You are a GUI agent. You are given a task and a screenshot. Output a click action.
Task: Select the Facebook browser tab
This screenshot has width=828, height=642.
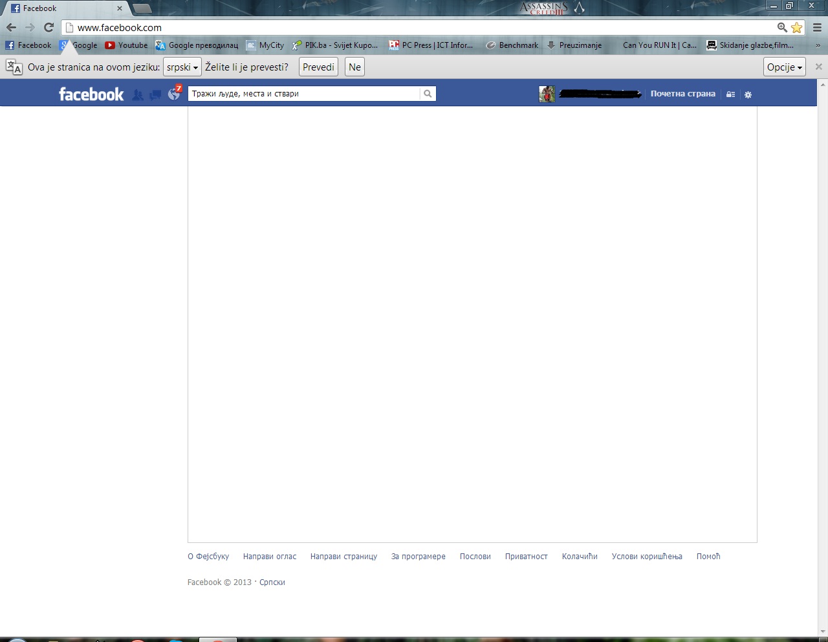(x=67, y=8)
